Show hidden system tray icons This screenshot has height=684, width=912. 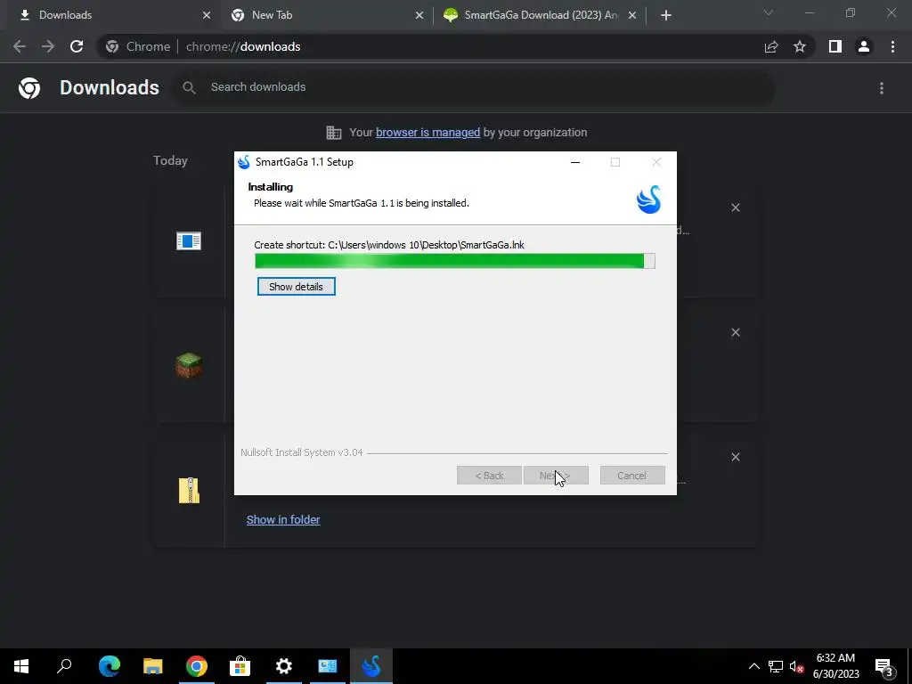(x=753, y=666)
